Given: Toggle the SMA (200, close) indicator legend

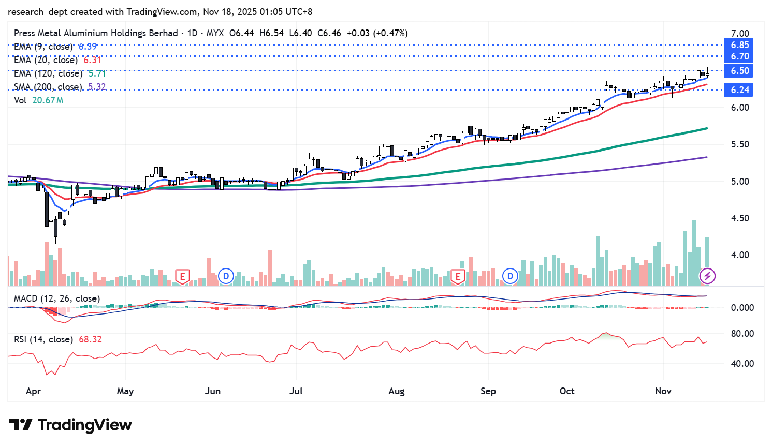Looking at the screenshot, I should coord(50,87).
